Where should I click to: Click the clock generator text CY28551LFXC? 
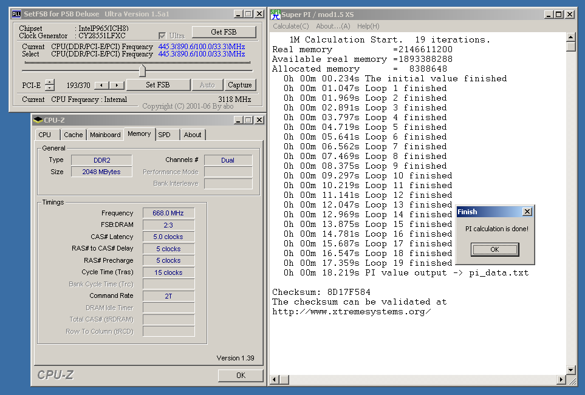point(102,36)
